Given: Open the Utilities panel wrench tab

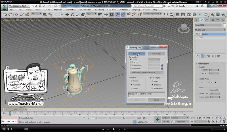Looking at the screenshot, I should (223, 20).
